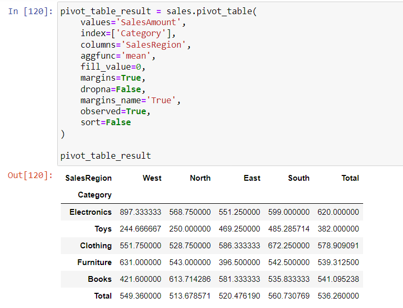Image resolution: width=403 pixels, height=308 pixels.
Task: Click the aggfunc='mean' code line
Action: (118, 56)
